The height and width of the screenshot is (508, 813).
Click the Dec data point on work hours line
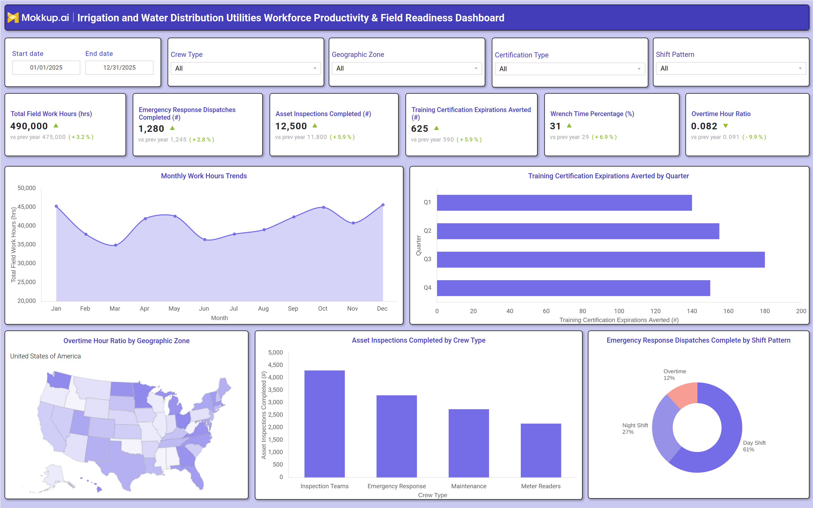pyautogui.click(x=383, y=205)
